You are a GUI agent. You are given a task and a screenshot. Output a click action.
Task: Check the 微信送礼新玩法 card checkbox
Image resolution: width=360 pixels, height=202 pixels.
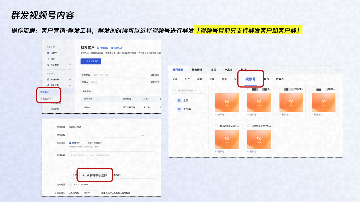217,126
